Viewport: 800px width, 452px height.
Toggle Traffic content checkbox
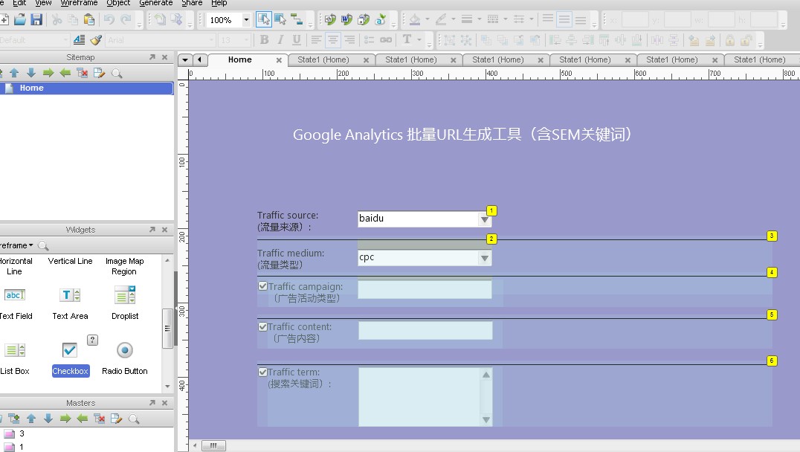tap(262, 326)
